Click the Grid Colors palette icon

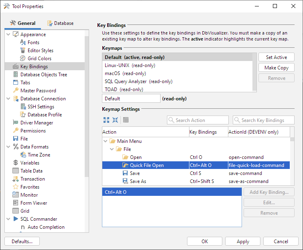(23, 59)
